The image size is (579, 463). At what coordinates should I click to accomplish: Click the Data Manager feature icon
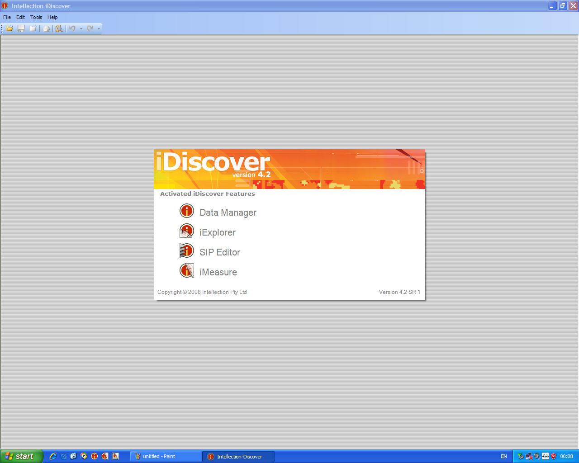coord(186,211)
